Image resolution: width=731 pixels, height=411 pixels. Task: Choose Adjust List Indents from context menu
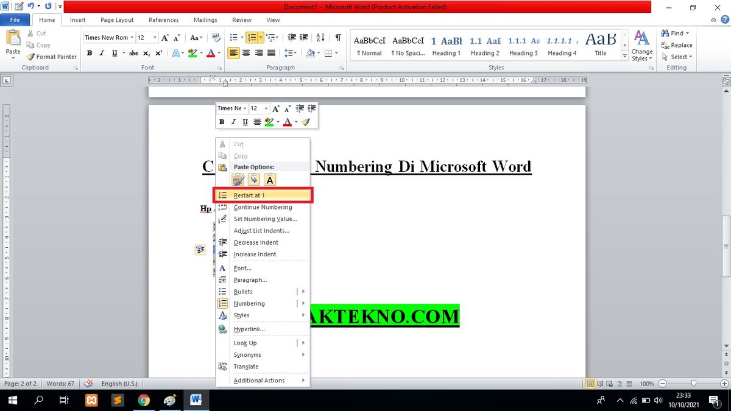pos(263,231)
